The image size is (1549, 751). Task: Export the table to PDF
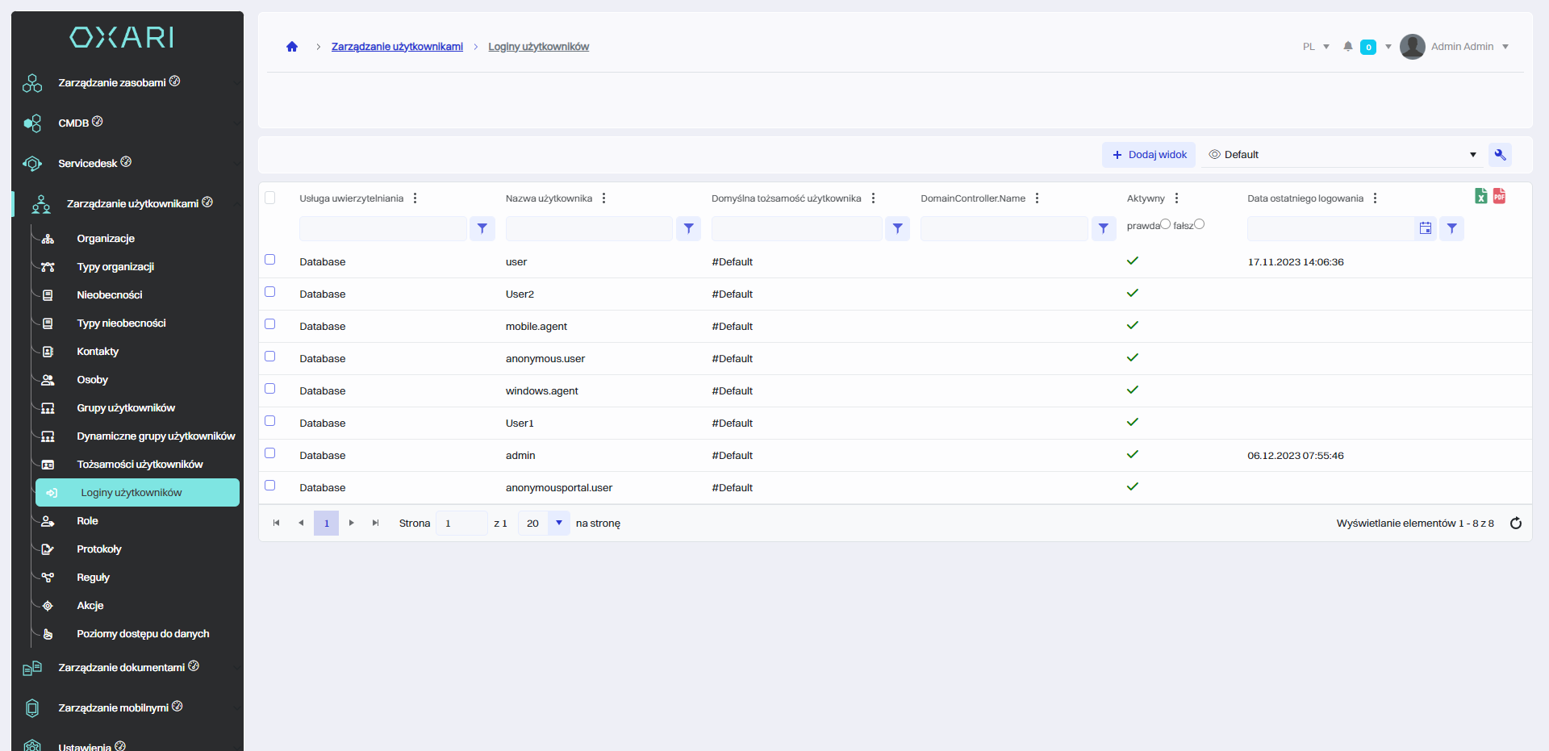1499,196
